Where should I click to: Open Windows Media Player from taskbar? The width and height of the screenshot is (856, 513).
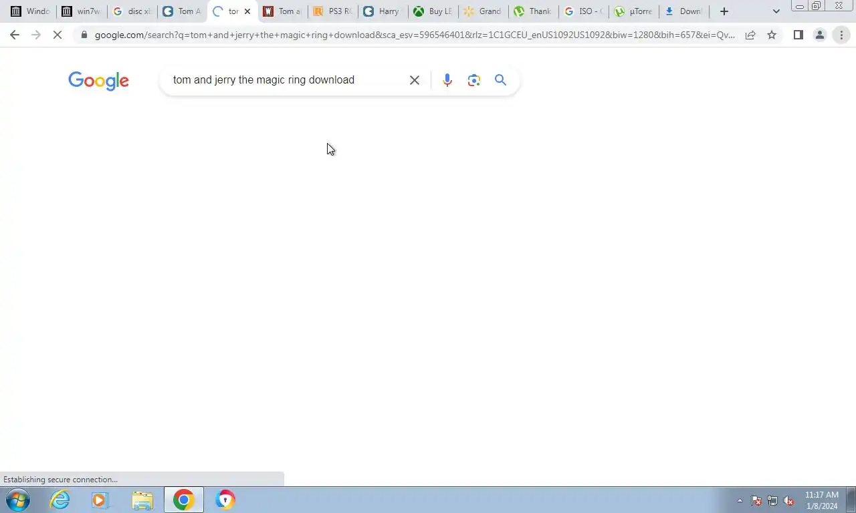pyautogui.click(x=100, y=500)
